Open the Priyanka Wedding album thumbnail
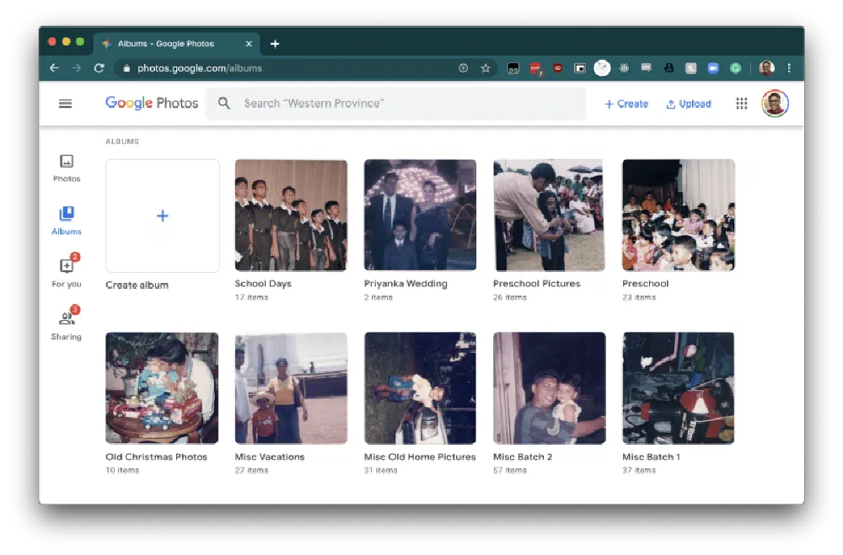The height and width of the screenshot is (555, 843). pos(420,215)
